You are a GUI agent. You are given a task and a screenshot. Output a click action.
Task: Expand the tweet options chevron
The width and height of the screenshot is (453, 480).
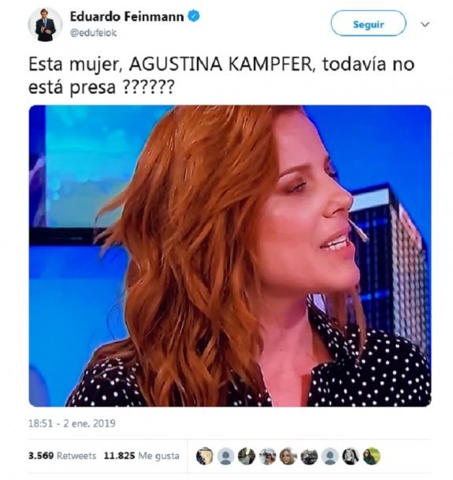coord(425,24)
